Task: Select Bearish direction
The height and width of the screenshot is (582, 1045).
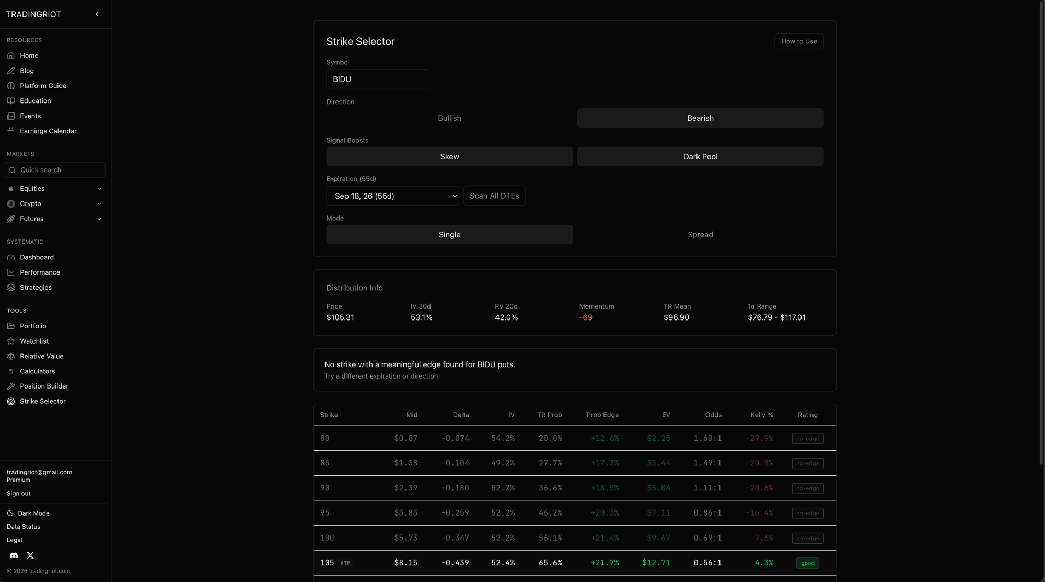Action: 700,118
